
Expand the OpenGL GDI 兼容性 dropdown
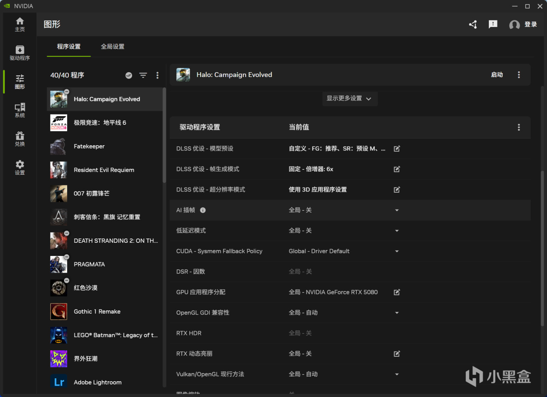pos(397,313)
